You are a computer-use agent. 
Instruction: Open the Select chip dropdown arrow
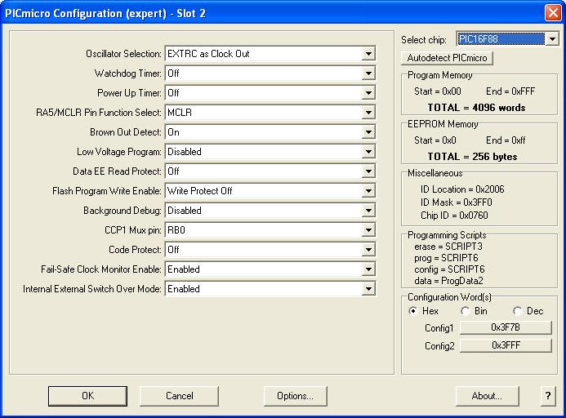click(552, 39)
